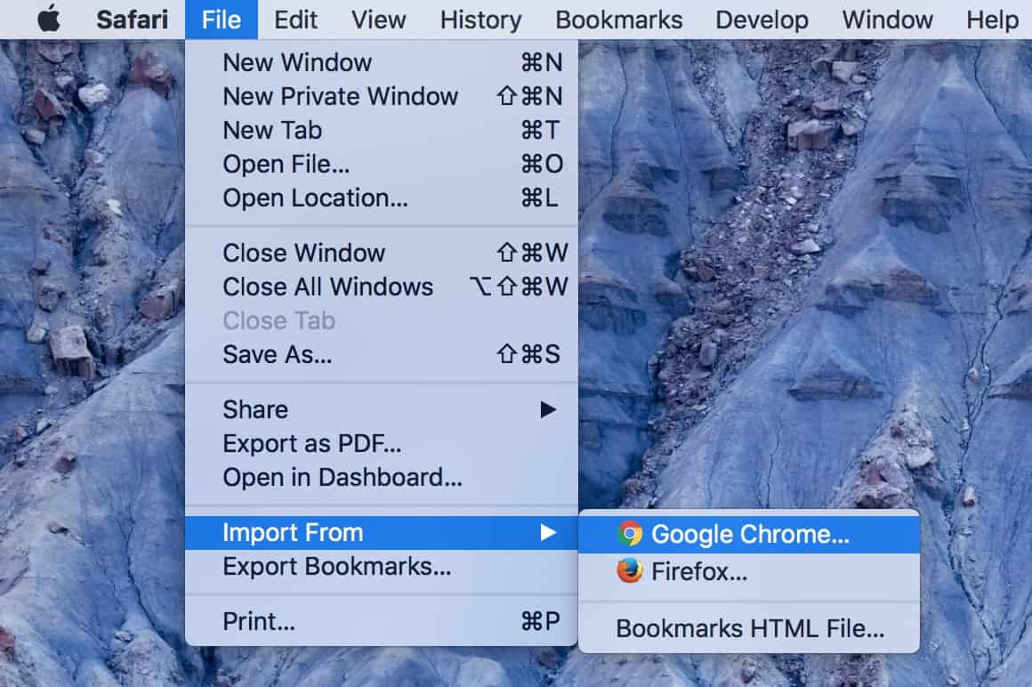This screenshot has height=687, width=1032.
Task: Open the Develop menu
Action: click(x=762, y=20)
